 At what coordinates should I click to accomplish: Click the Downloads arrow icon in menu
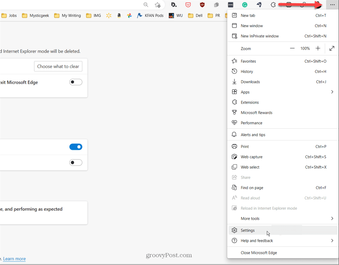tap(234, 82)
